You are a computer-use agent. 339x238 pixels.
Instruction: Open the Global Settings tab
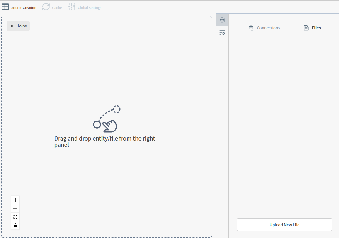pos(85,7)
